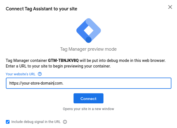
Task: Click 'Opens your site in a new window' text
Action: pos(88,109)
